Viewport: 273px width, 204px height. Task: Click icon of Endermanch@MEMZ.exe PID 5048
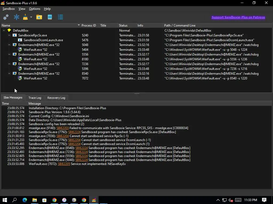pyautogui.click(x=15, y=45)
